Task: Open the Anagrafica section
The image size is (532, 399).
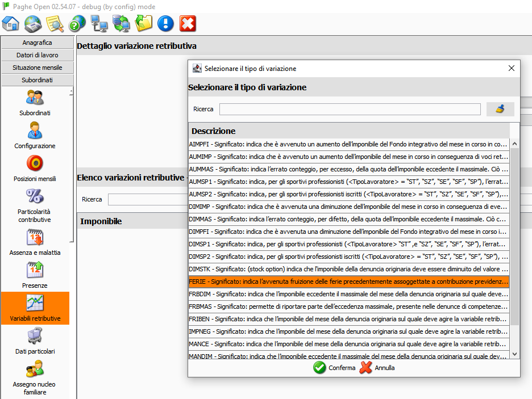Action: pyautogui.click(x=38, y=43)
